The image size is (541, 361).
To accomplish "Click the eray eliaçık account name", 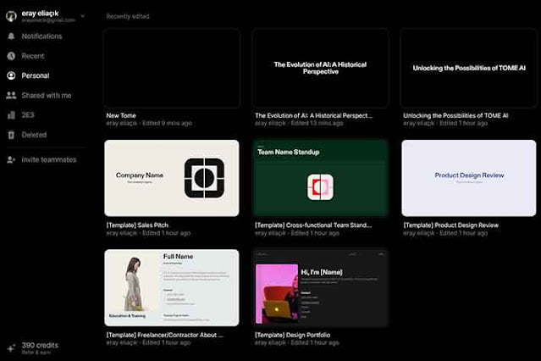I will tap(40, 13).
